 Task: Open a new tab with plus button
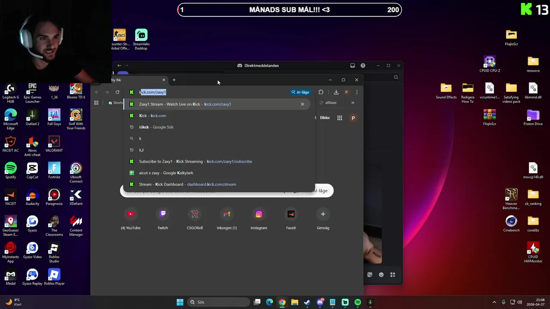click(x=174, y=80)
